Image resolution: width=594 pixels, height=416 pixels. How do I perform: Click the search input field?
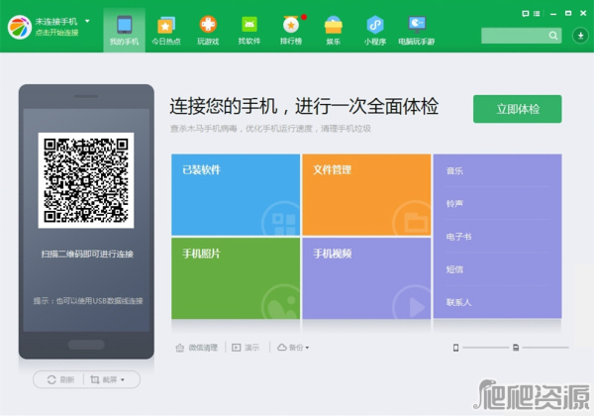coord(520,36)
